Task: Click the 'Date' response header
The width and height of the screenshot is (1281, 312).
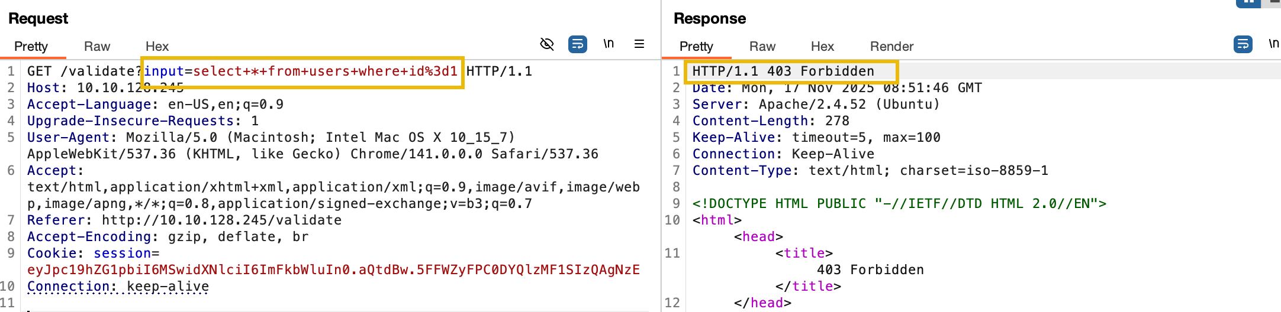Action: click(x=709, y=87)
